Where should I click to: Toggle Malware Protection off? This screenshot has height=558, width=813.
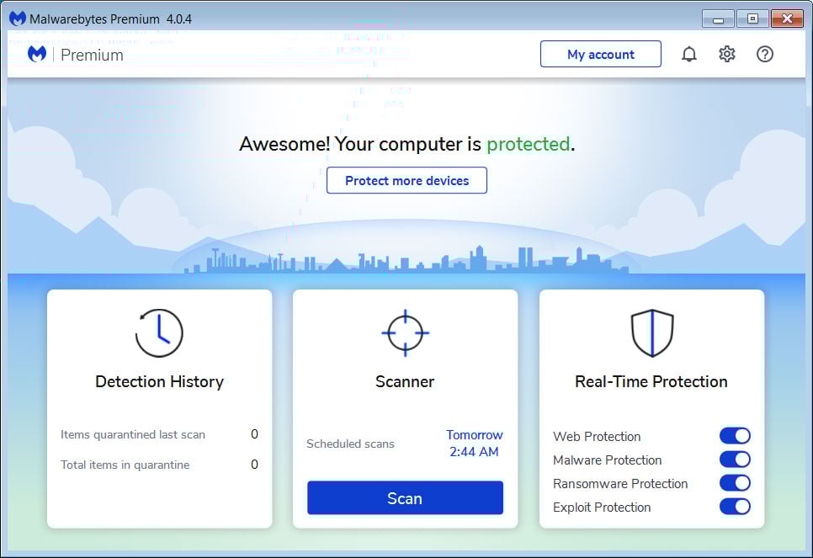[x=735, y=459]
